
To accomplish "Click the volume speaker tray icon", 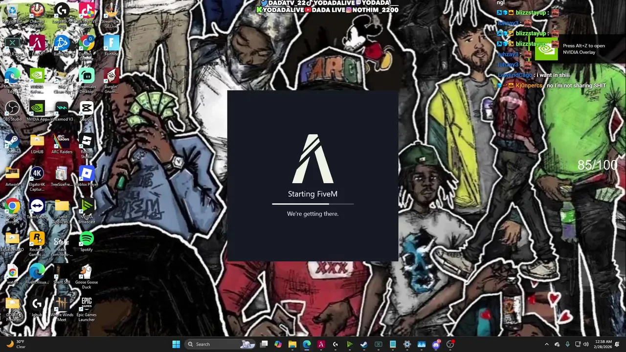I will tap(586, 344).
